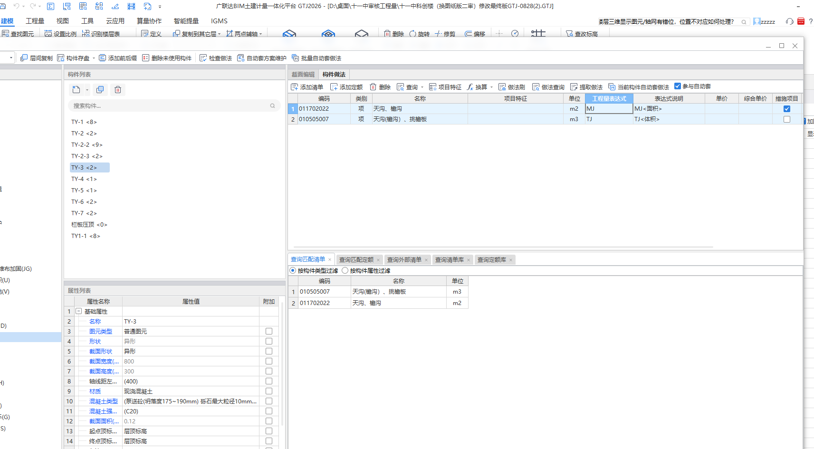Click 旋转 rotate tool in ribbon
Image resolution: width=814 pixels, height=449 pixels.
[x=419, y=34]
